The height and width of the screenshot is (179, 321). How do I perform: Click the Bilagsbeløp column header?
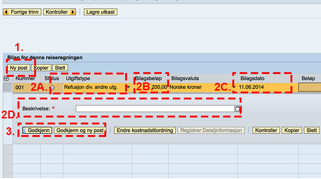[148, 79]
